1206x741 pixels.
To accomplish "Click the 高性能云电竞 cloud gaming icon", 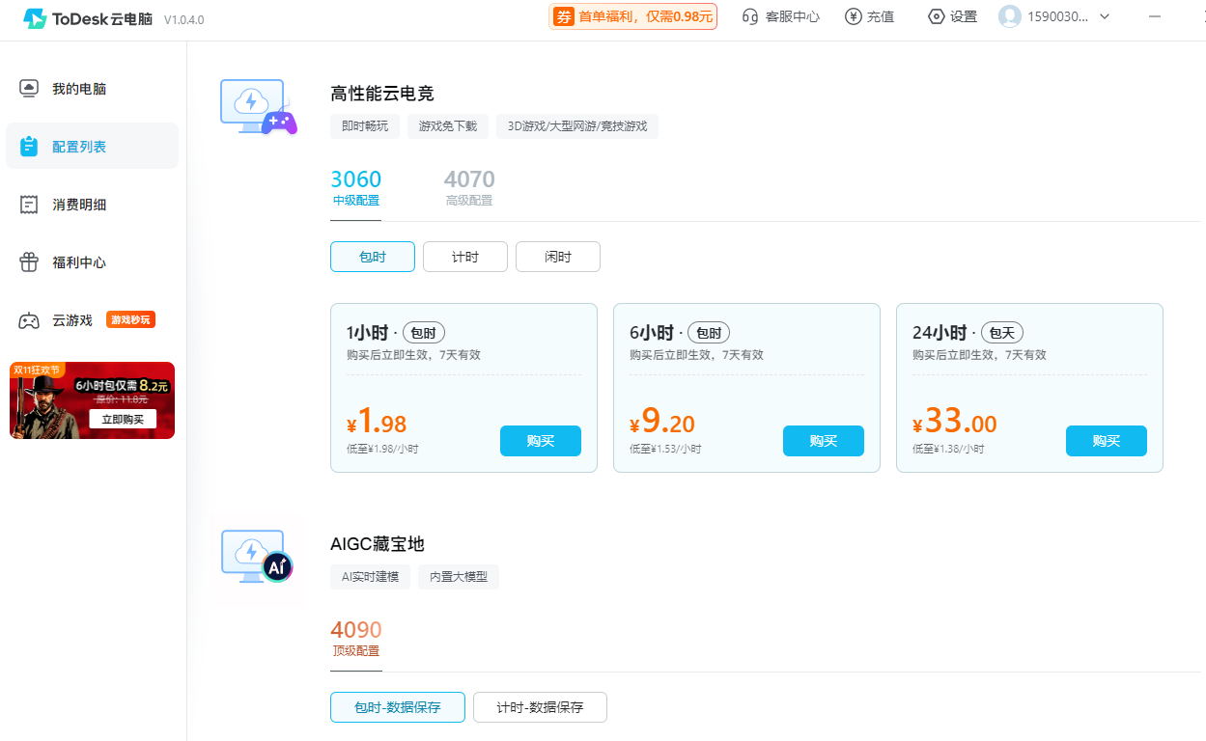I will (x=259, y=107).
